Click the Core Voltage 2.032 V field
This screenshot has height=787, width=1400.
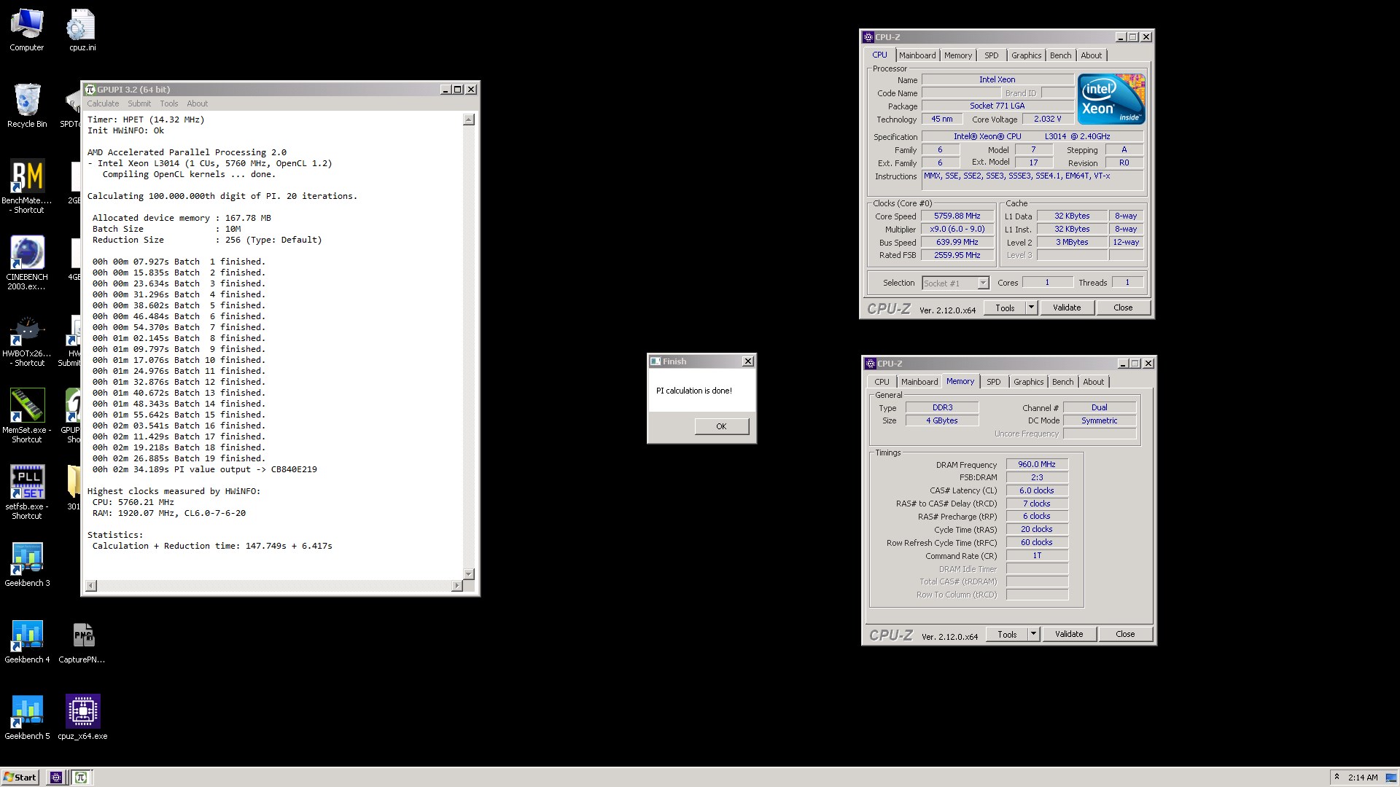point(1047,120)
